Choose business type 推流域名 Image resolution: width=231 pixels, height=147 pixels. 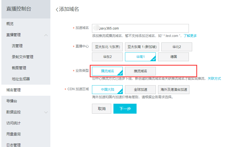click(140, 71)
